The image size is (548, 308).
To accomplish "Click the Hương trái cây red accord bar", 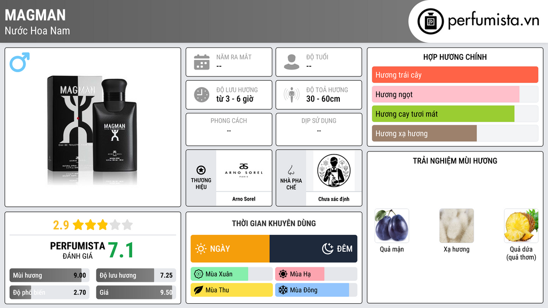I will coord(455,75).
